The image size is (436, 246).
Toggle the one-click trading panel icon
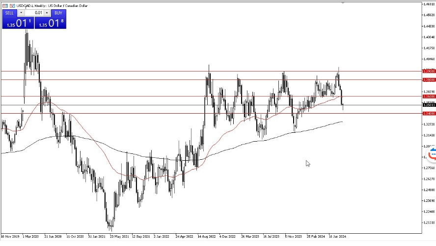click(4, 5)
